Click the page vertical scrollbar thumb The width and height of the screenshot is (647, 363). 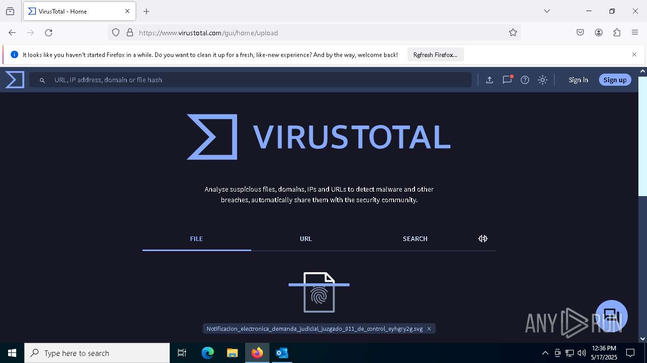[642, 136]
